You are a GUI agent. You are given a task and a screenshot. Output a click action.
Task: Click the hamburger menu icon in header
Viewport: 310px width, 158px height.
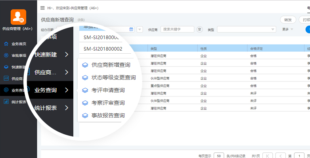pyautogui.click(x=42, y=8)
